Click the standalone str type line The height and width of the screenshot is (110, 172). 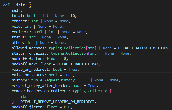(24, 96)
